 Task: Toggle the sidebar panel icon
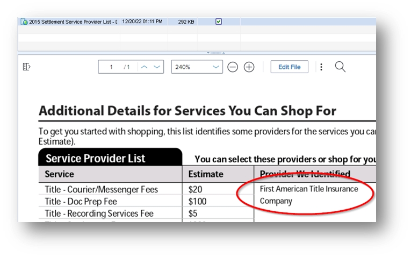(x=26, y=67)
